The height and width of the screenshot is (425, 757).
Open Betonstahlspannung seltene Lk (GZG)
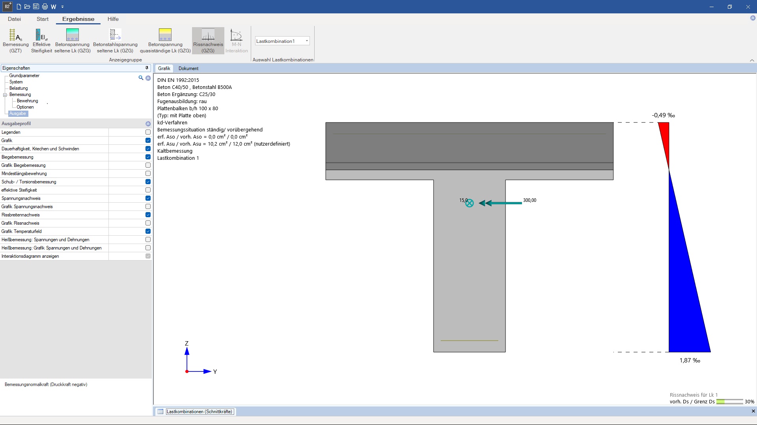tap(115, 40)
